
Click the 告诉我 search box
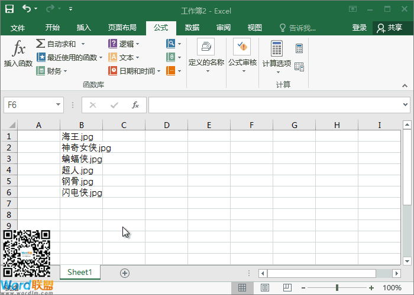(x=298, y=28)
